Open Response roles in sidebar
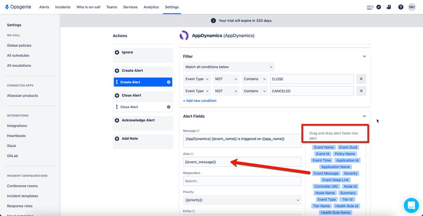 point(20,206)
